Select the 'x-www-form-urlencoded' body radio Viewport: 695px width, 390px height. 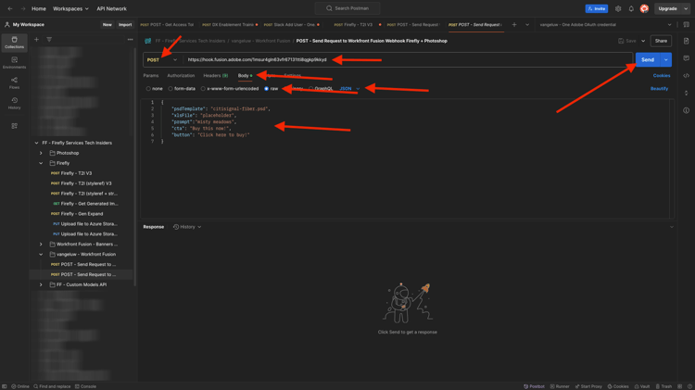point(203,89)
